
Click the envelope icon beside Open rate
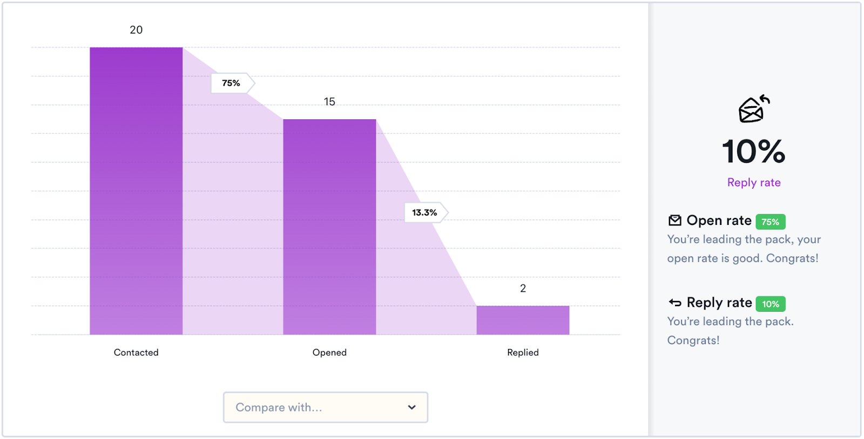click(x=674, y=220)
